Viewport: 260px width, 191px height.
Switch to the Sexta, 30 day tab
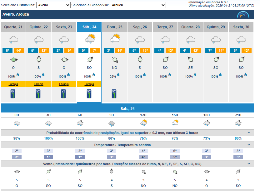coord(241,27)
